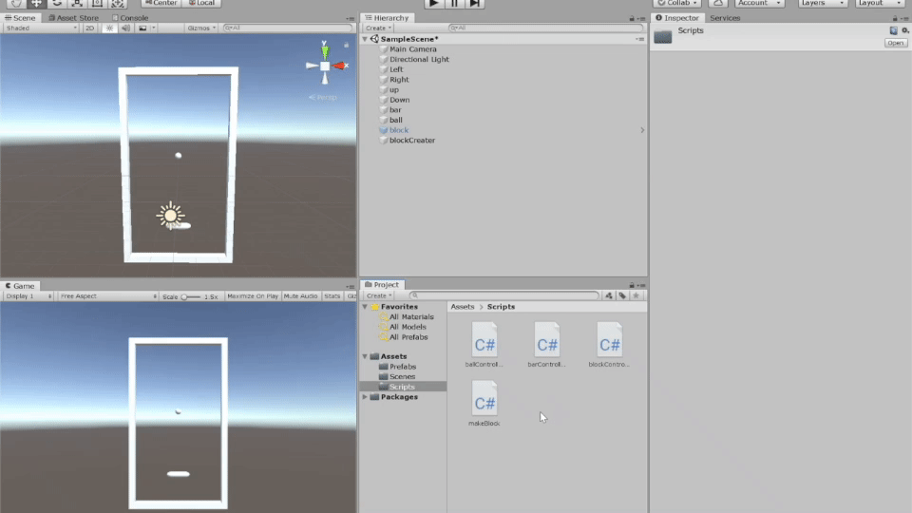912x513 pixels.
Task: Toggle scene lighting with the sun icon
Action: [x=109, y=28]
